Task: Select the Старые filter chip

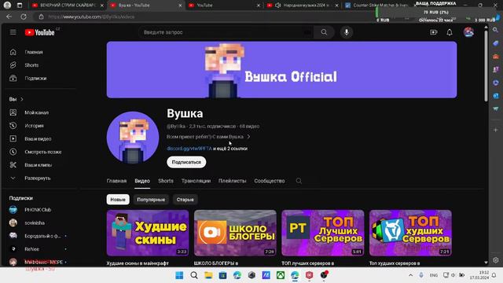Action: 185,200
